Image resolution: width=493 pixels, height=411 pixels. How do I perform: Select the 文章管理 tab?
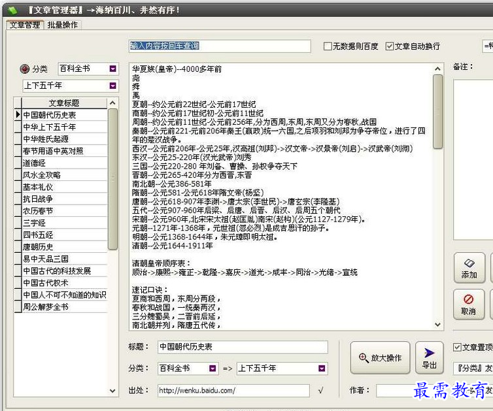tap(25, 25)
